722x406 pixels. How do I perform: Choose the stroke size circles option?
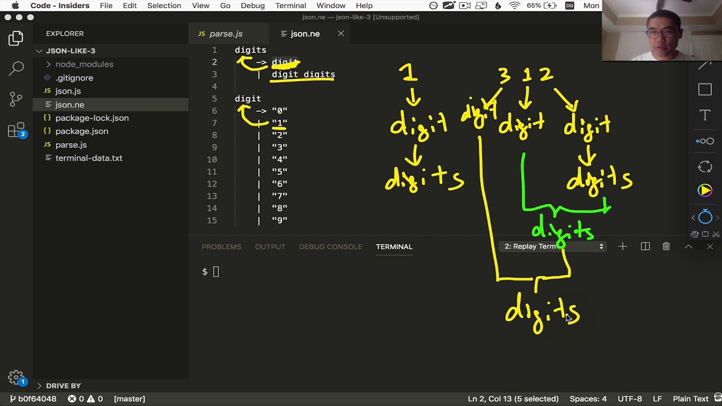click(705, 141)
